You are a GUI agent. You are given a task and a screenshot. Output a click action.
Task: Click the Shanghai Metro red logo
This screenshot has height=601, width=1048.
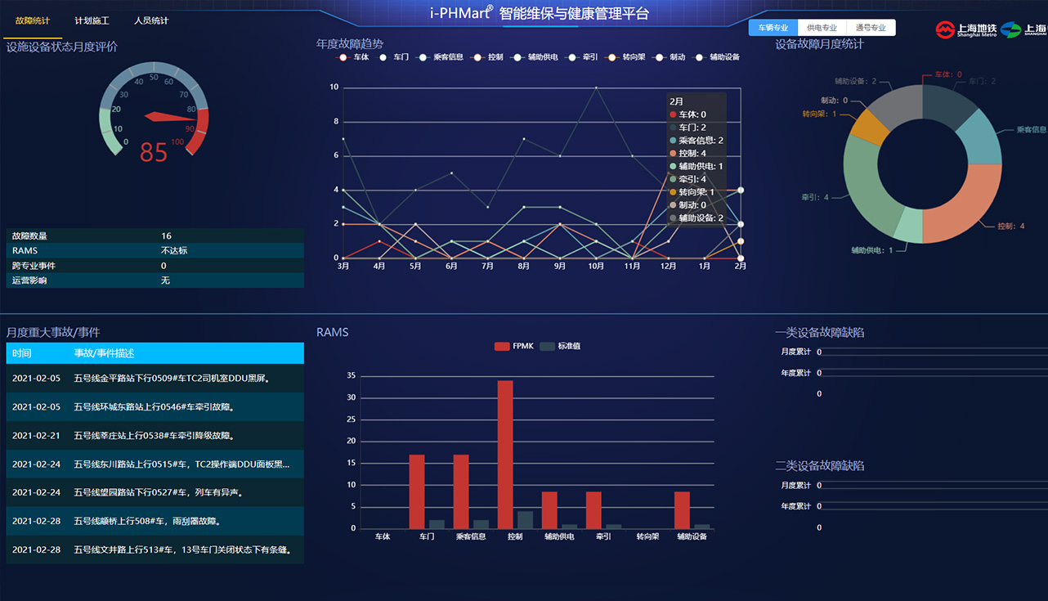point(965,29)
